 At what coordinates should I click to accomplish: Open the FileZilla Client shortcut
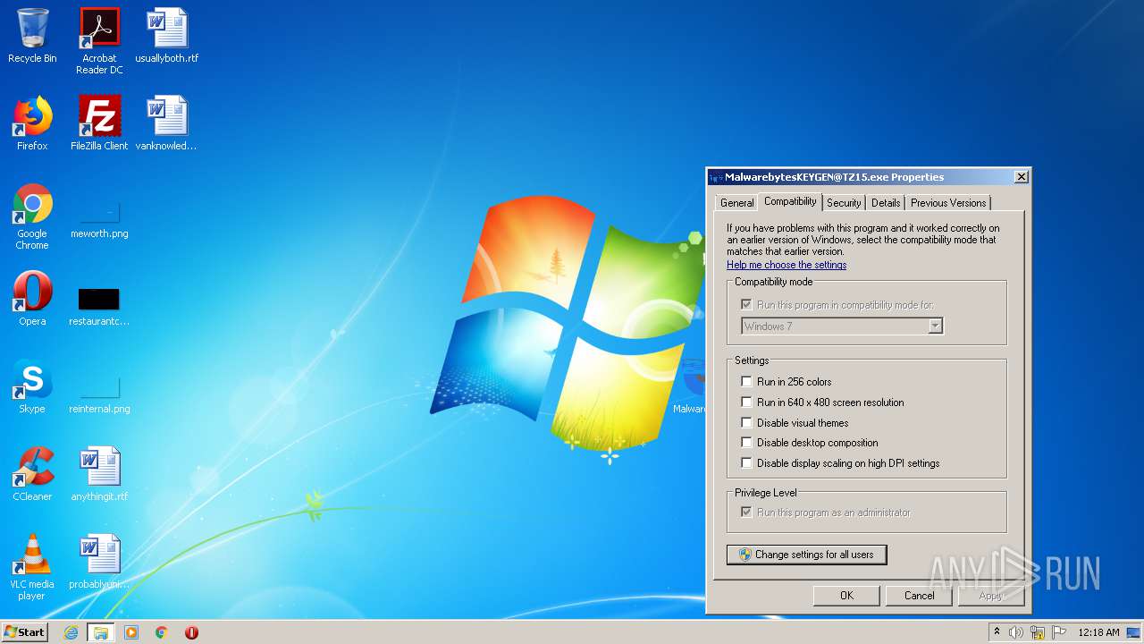coord(99,123)
